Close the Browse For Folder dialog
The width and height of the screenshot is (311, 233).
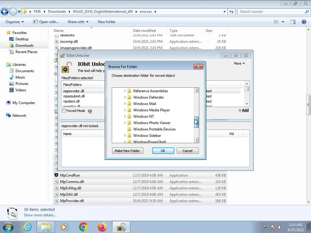point(198,66)
